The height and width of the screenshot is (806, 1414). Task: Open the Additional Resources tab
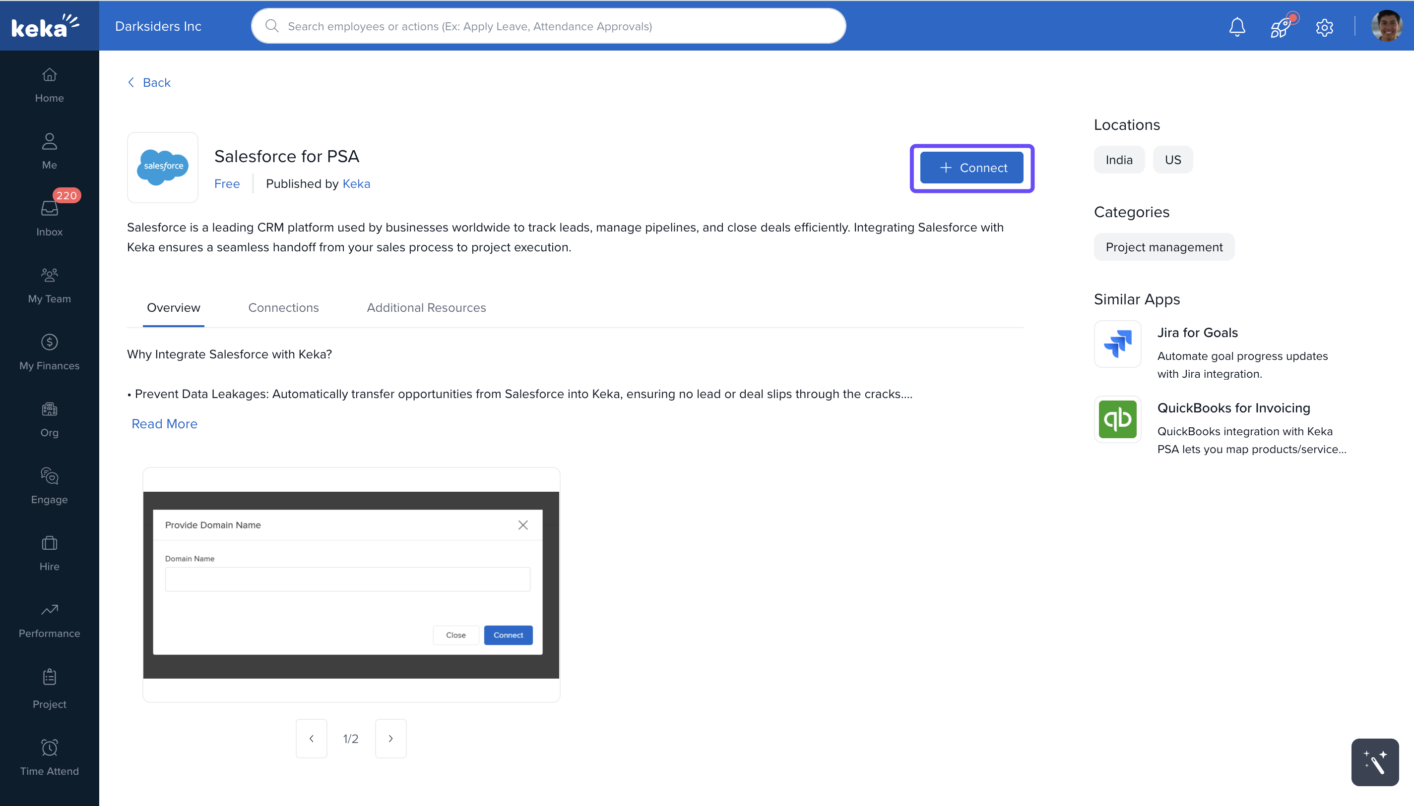[426, 308]
